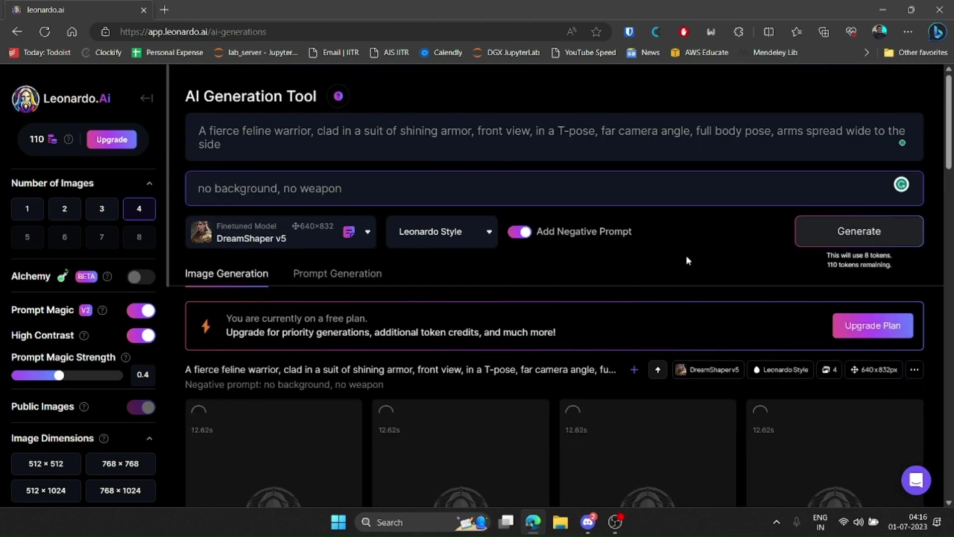Image resolution: width=954 pixels, height=537 pixels.
Task: Click the token info question icon
Action: [69, 140]
